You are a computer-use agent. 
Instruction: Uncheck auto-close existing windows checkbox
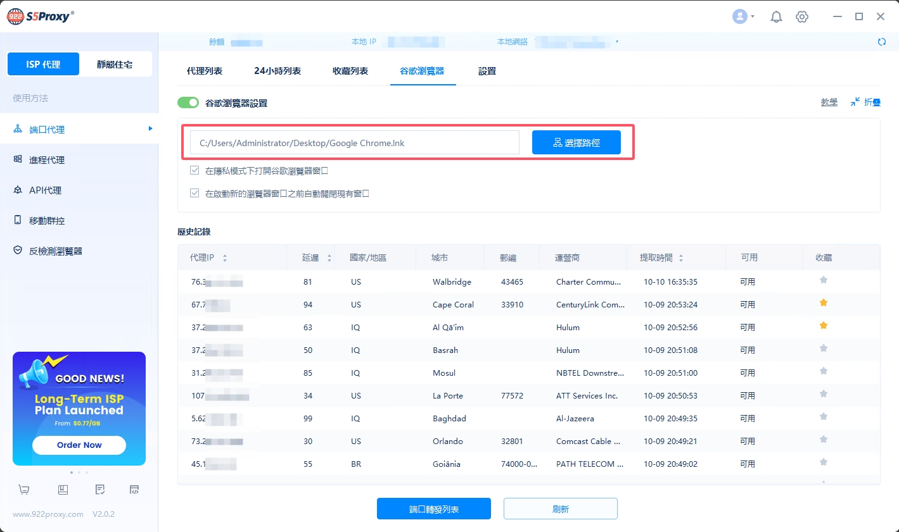[x=194, y=193]
